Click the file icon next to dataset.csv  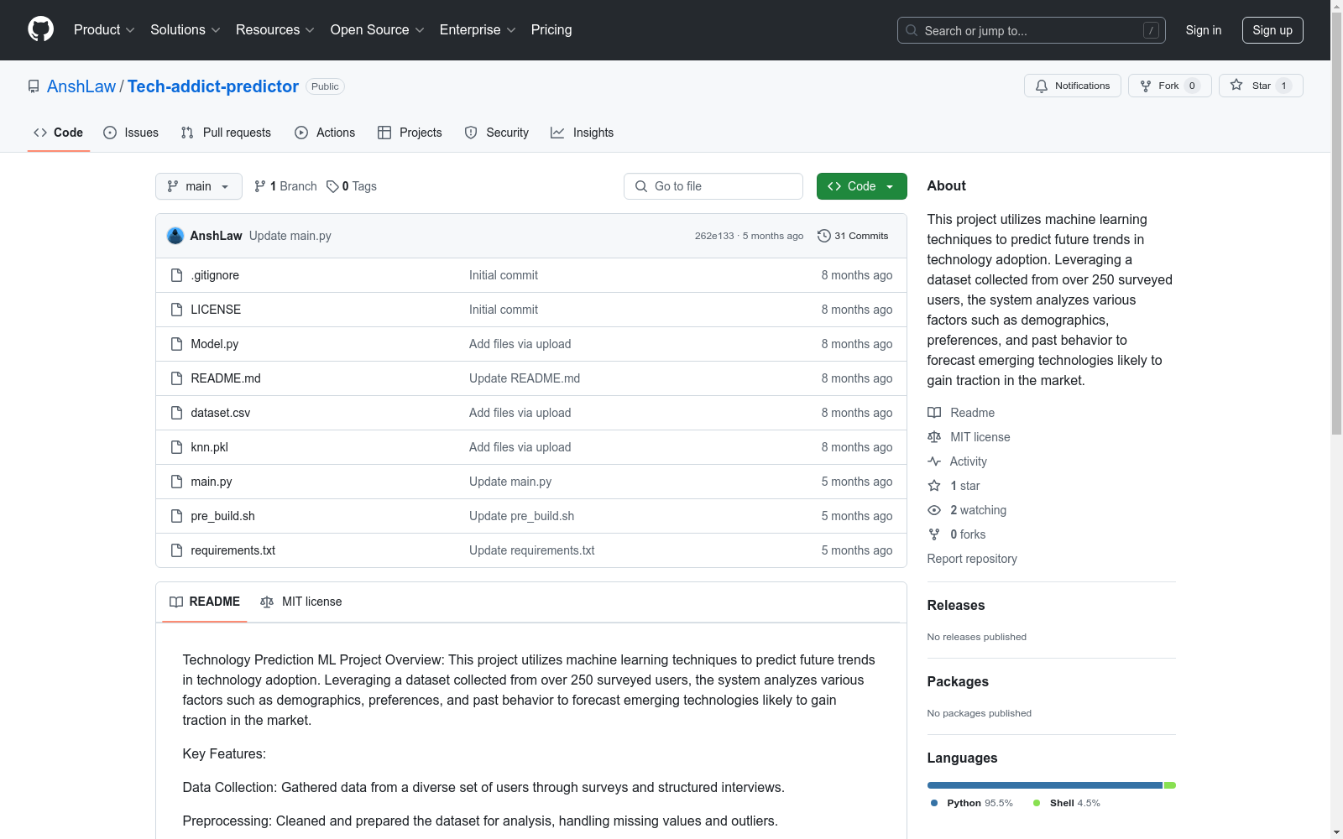176,413
